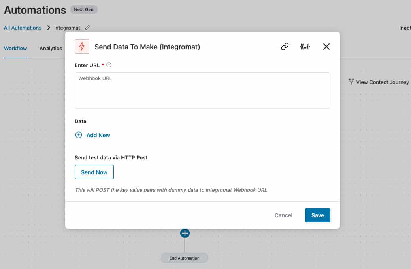Click into the Webhook URL text field
This screenshot has height=269, width=411.
click(202, 90)
